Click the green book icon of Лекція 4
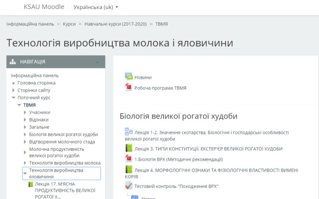Image resolution: width=319 pixels, height=199 pixels. click(x=129, y=169)
